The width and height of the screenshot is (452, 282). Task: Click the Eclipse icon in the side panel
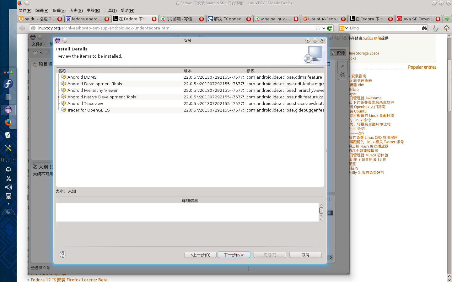[8, 110]
